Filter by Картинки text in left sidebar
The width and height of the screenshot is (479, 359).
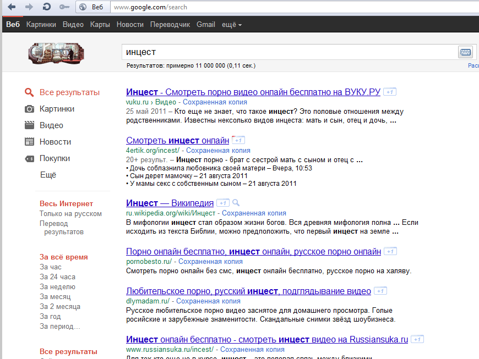[x=57, y=109]
